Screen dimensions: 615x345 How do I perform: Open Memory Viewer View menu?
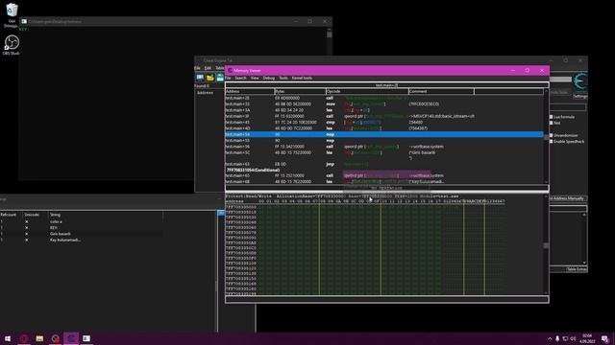[255, 79]
